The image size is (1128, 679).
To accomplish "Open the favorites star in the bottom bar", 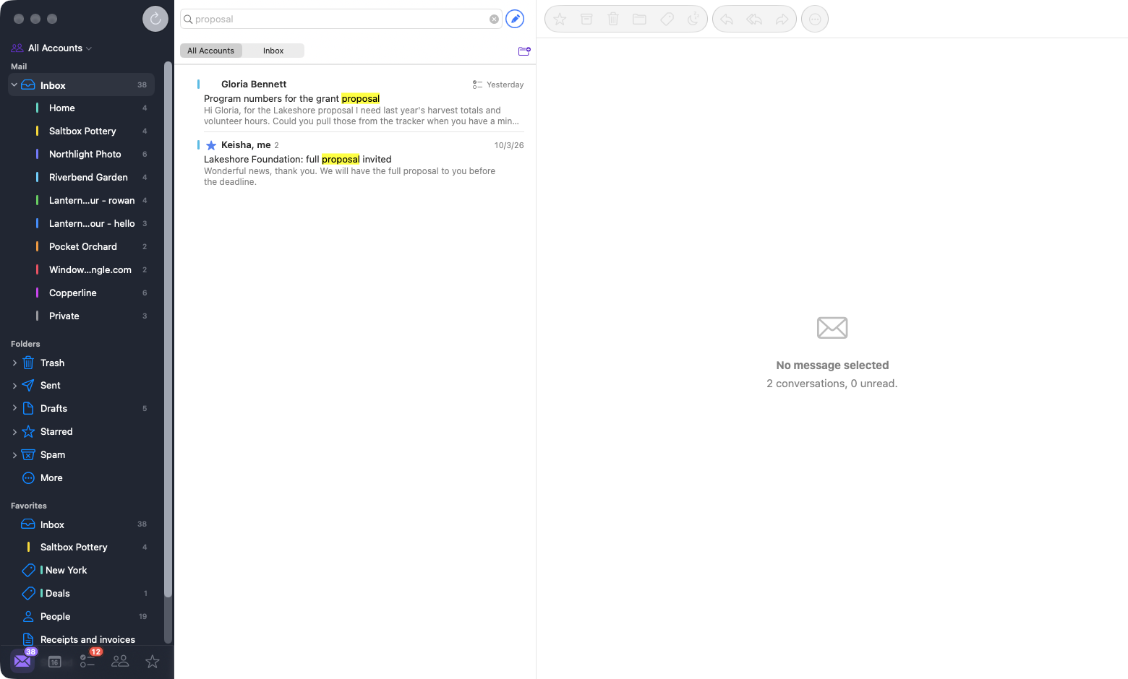I will point(153,661).
